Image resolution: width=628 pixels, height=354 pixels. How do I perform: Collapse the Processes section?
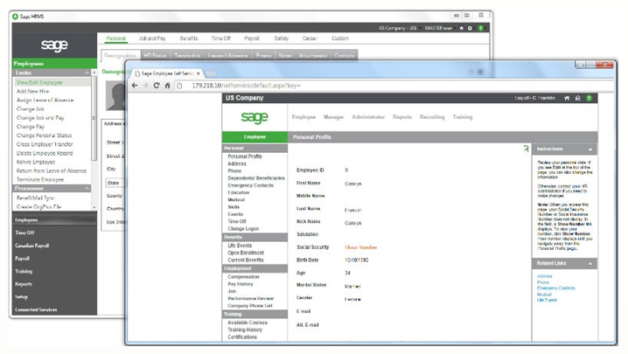pos(87,188)
